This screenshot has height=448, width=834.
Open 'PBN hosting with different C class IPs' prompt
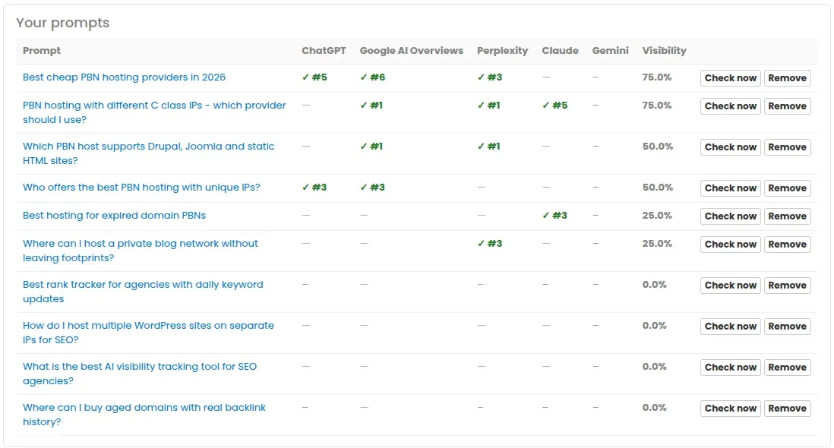[154, 112]
